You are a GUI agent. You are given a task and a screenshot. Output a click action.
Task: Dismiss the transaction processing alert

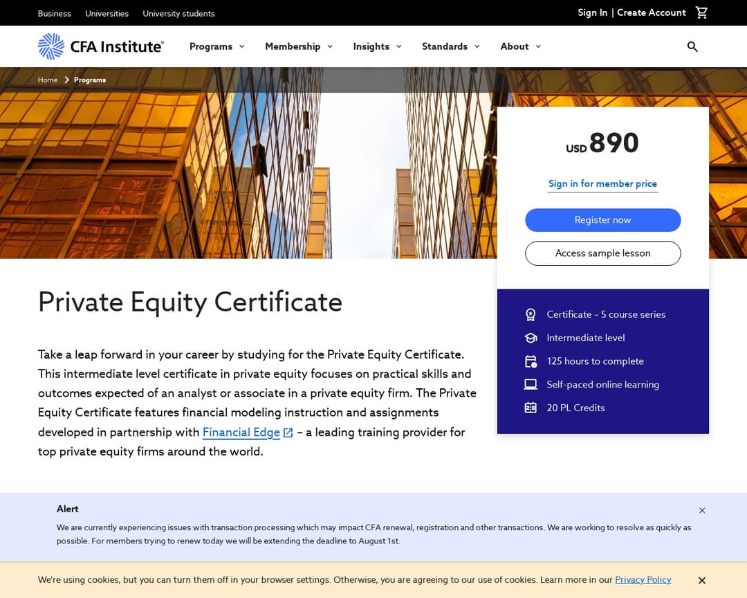(702, 510)
